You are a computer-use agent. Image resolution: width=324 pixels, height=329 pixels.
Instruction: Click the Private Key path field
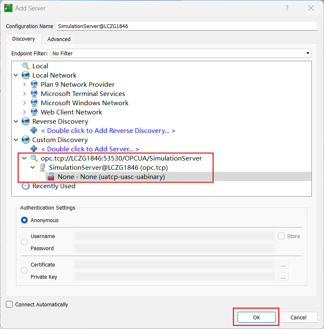click(x=175, y=277)
